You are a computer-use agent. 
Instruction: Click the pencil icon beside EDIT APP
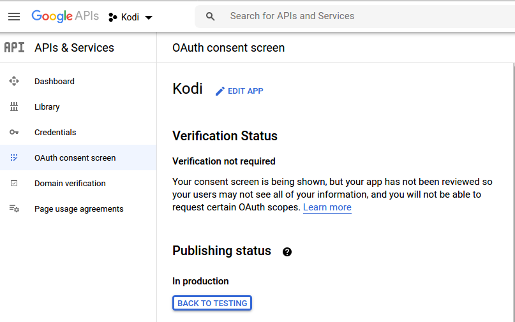pyautogui.click(x=220, y=91)
